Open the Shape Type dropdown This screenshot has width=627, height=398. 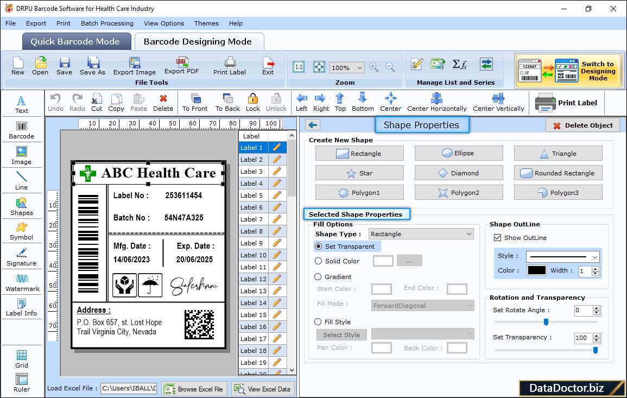tap(468, 234)
